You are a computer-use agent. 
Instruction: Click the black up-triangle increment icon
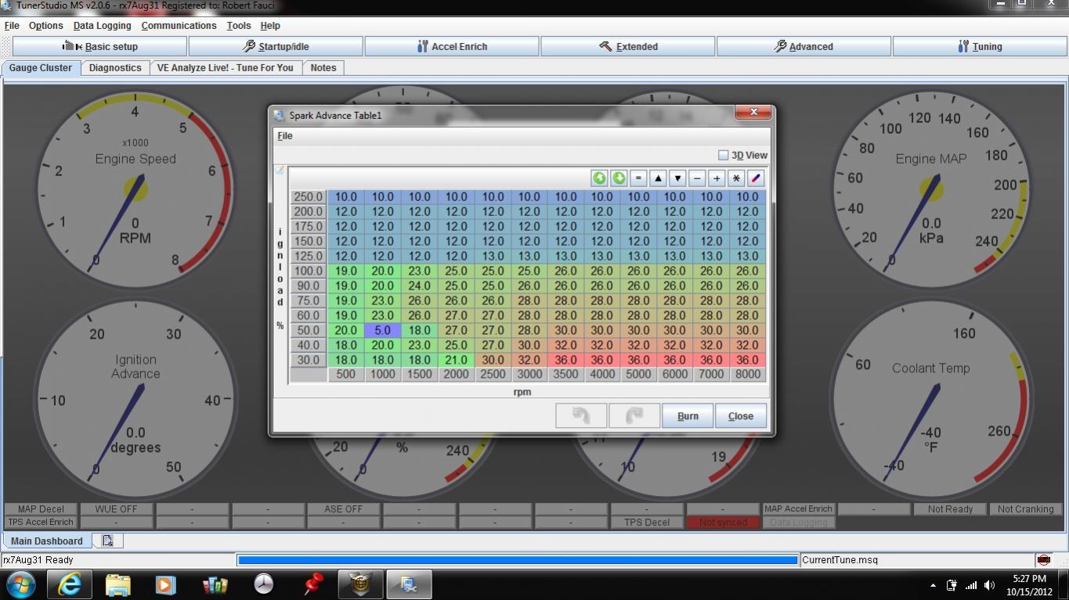point(658,178)
